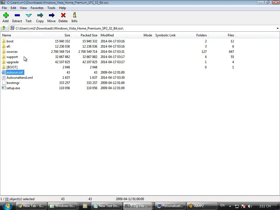This screenshot has height=210, width=280.
Task: Click the sources folders count 127
Action: pyautogui.click(x=204, y=52)
